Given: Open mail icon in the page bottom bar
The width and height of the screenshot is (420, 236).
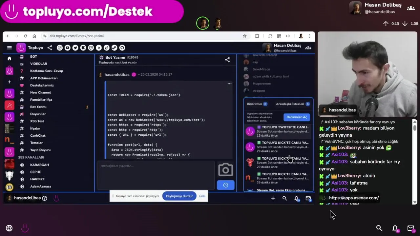Looking at the screenshot, I should point(308,198).
